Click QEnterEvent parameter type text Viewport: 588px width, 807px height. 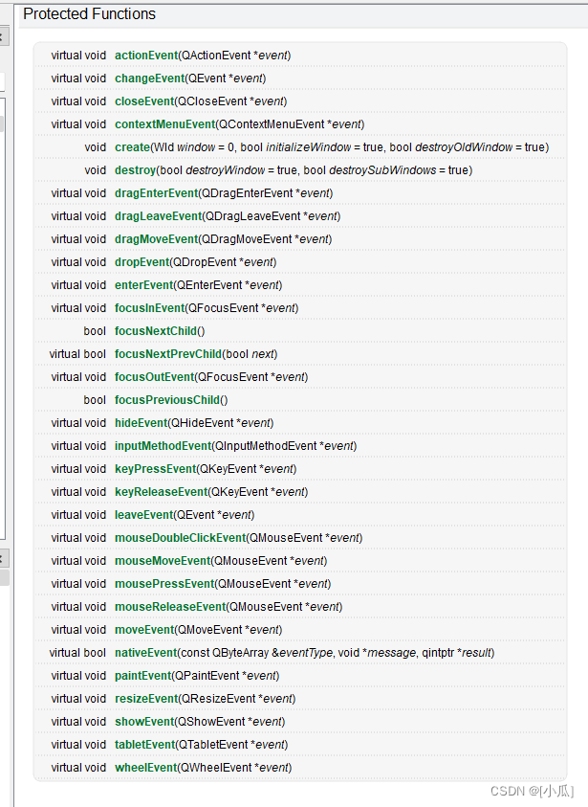pyautogui.click(x=209, y=285)
